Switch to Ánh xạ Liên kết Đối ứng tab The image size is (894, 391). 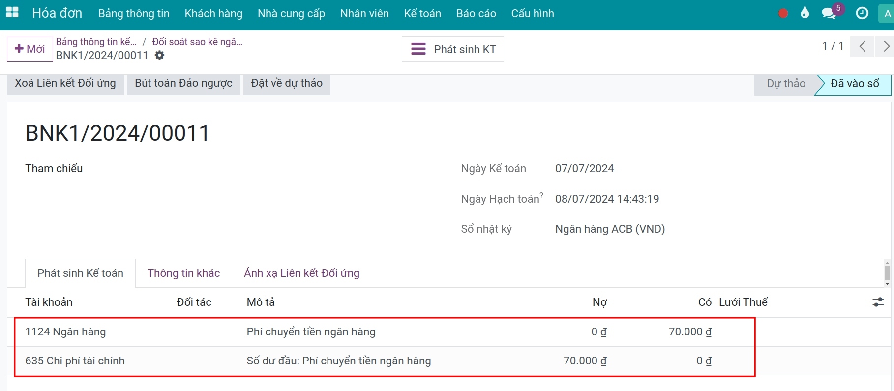(301, 273)
